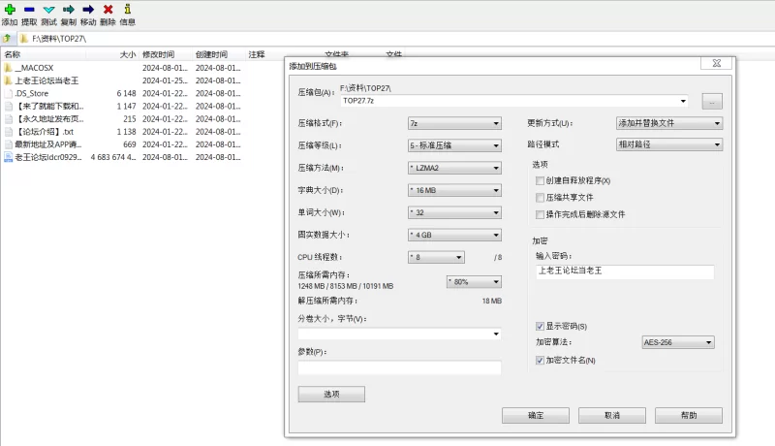This screenshot has width=775, height=446.
Task: Open the archive name TOP27.7z dropdown
Action: click(x=683, y=101)
